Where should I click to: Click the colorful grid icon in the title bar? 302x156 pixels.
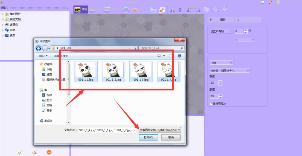tap(278, 2)
